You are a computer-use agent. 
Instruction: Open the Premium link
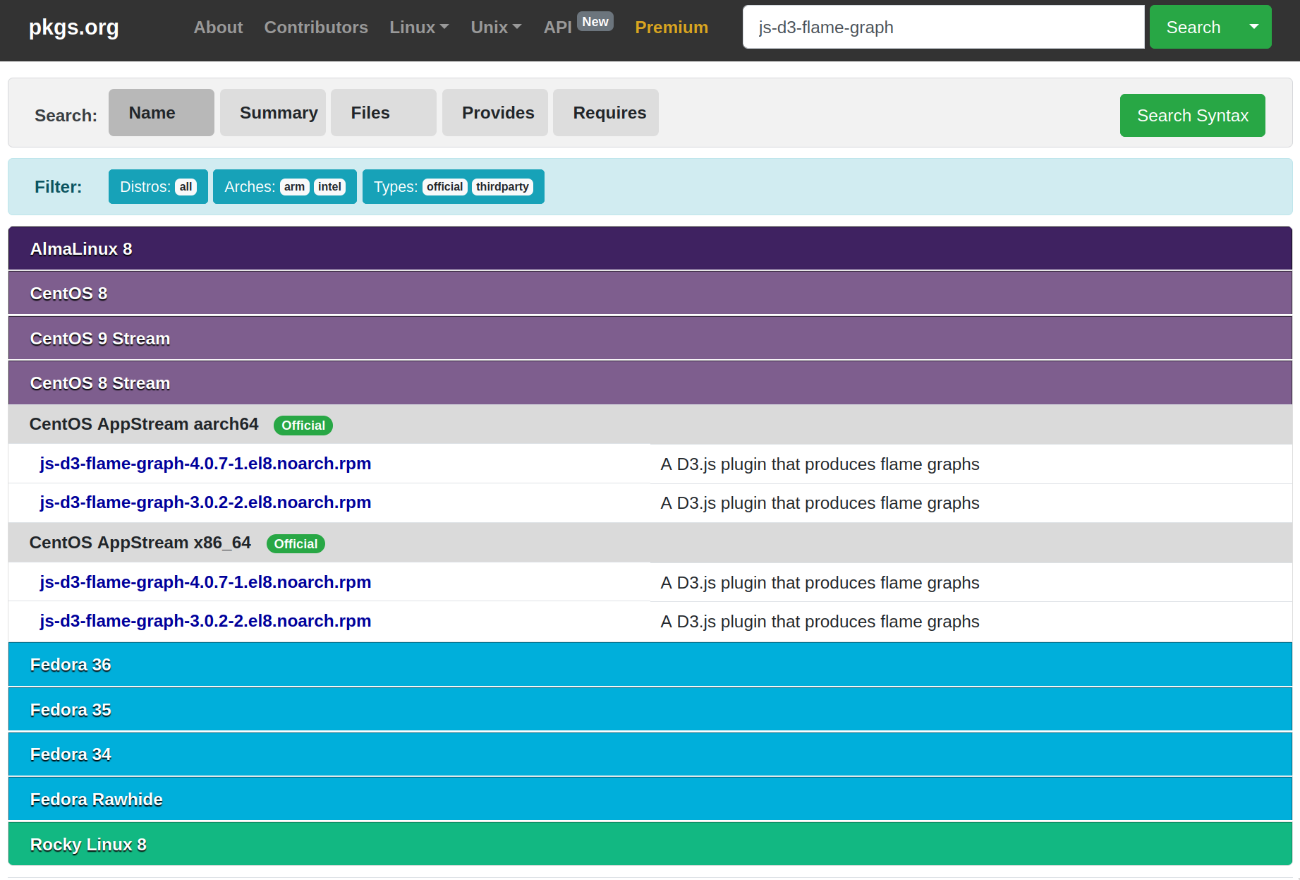click(671, 28)
